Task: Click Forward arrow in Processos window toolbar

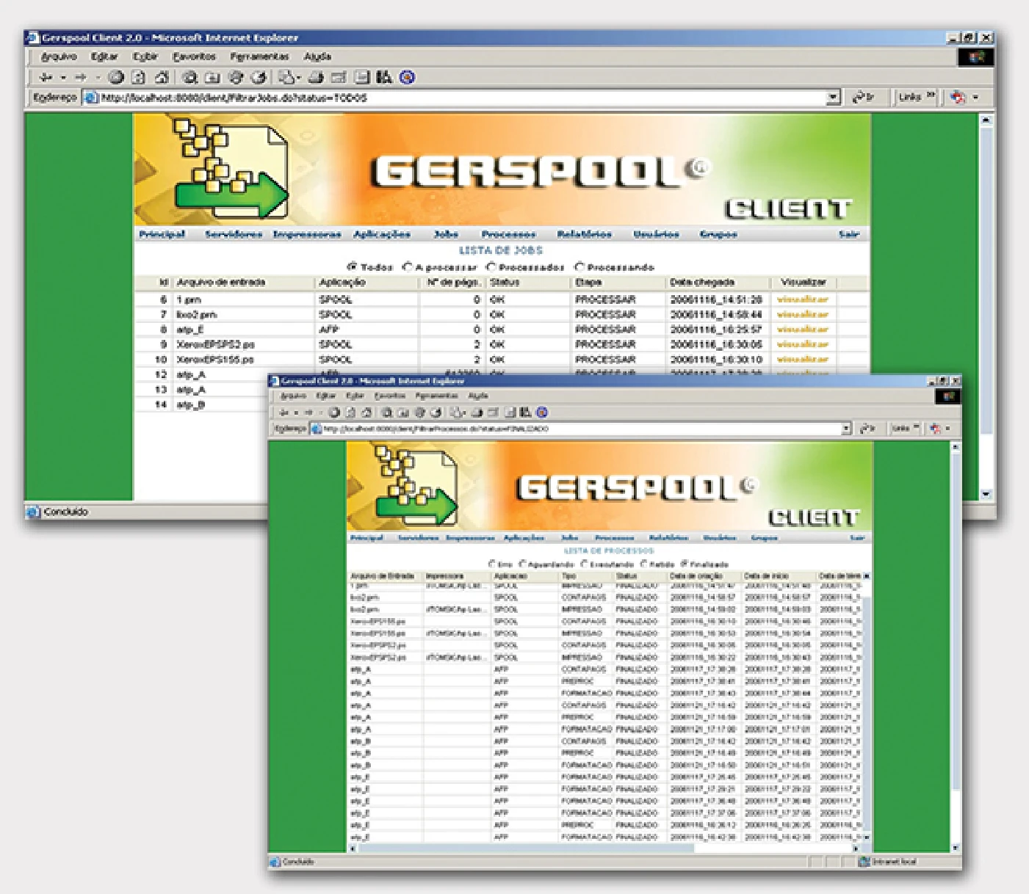Action: [x=308, y=413]
